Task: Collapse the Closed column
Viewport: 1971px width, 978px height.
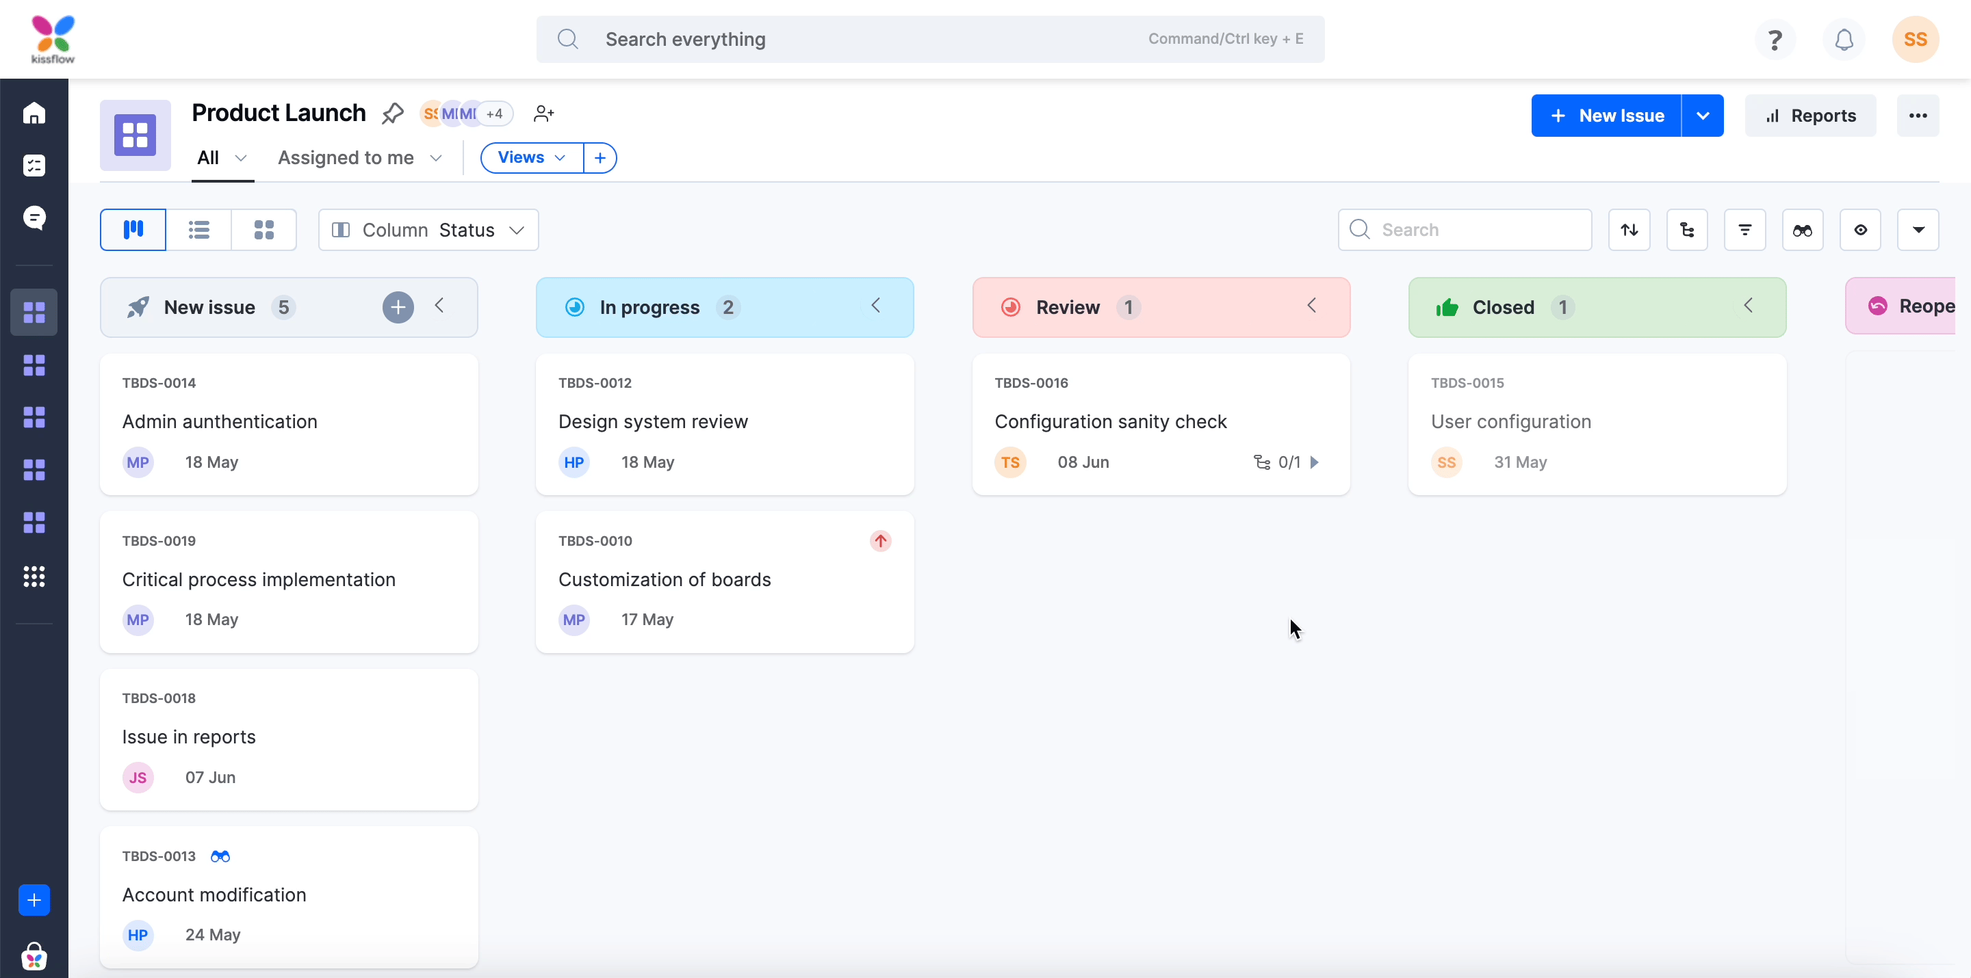Action: pos(1748,306)
